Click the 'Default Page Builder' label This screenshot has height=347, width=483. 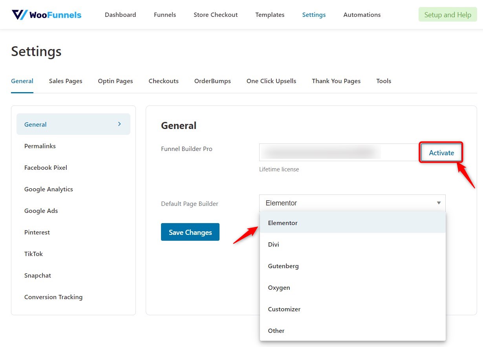pyautogui.click(x=190, y=204)
